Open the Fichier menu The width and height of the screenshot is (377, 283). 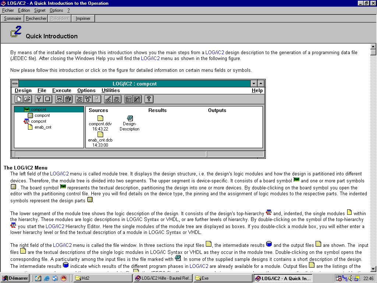[x=8, y=10]
